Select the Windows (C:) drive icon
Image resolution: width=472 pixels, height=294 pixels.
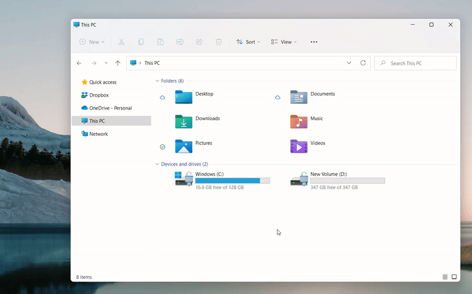click(183, 179)
